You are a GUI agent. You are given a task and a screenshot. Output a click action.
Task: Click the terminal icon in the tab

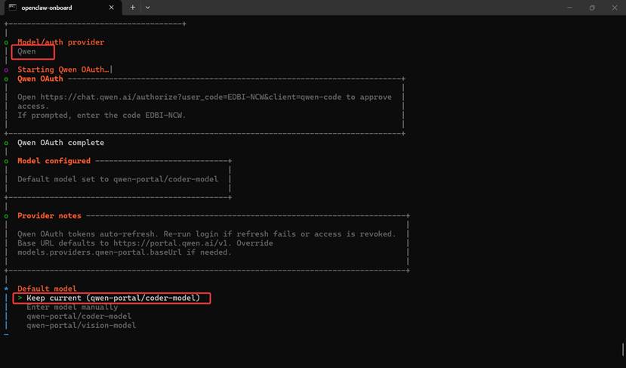13,8
